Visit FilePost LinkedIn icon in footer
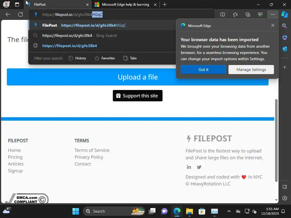This screenshot has height=218, width=291. pos(189,167)
